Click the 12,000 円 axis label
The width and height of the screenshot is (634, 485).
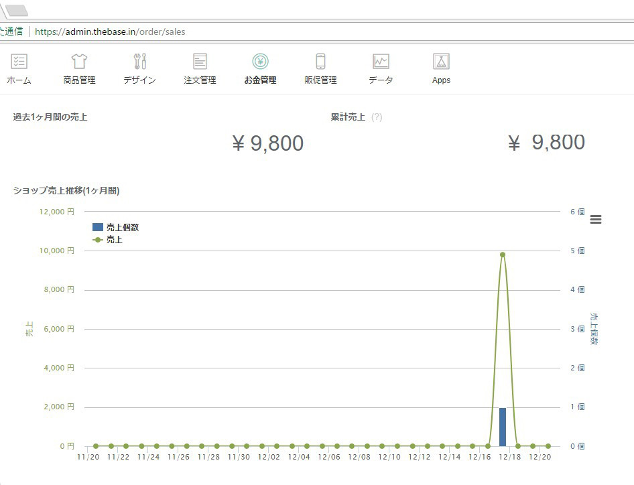point(56,212)
